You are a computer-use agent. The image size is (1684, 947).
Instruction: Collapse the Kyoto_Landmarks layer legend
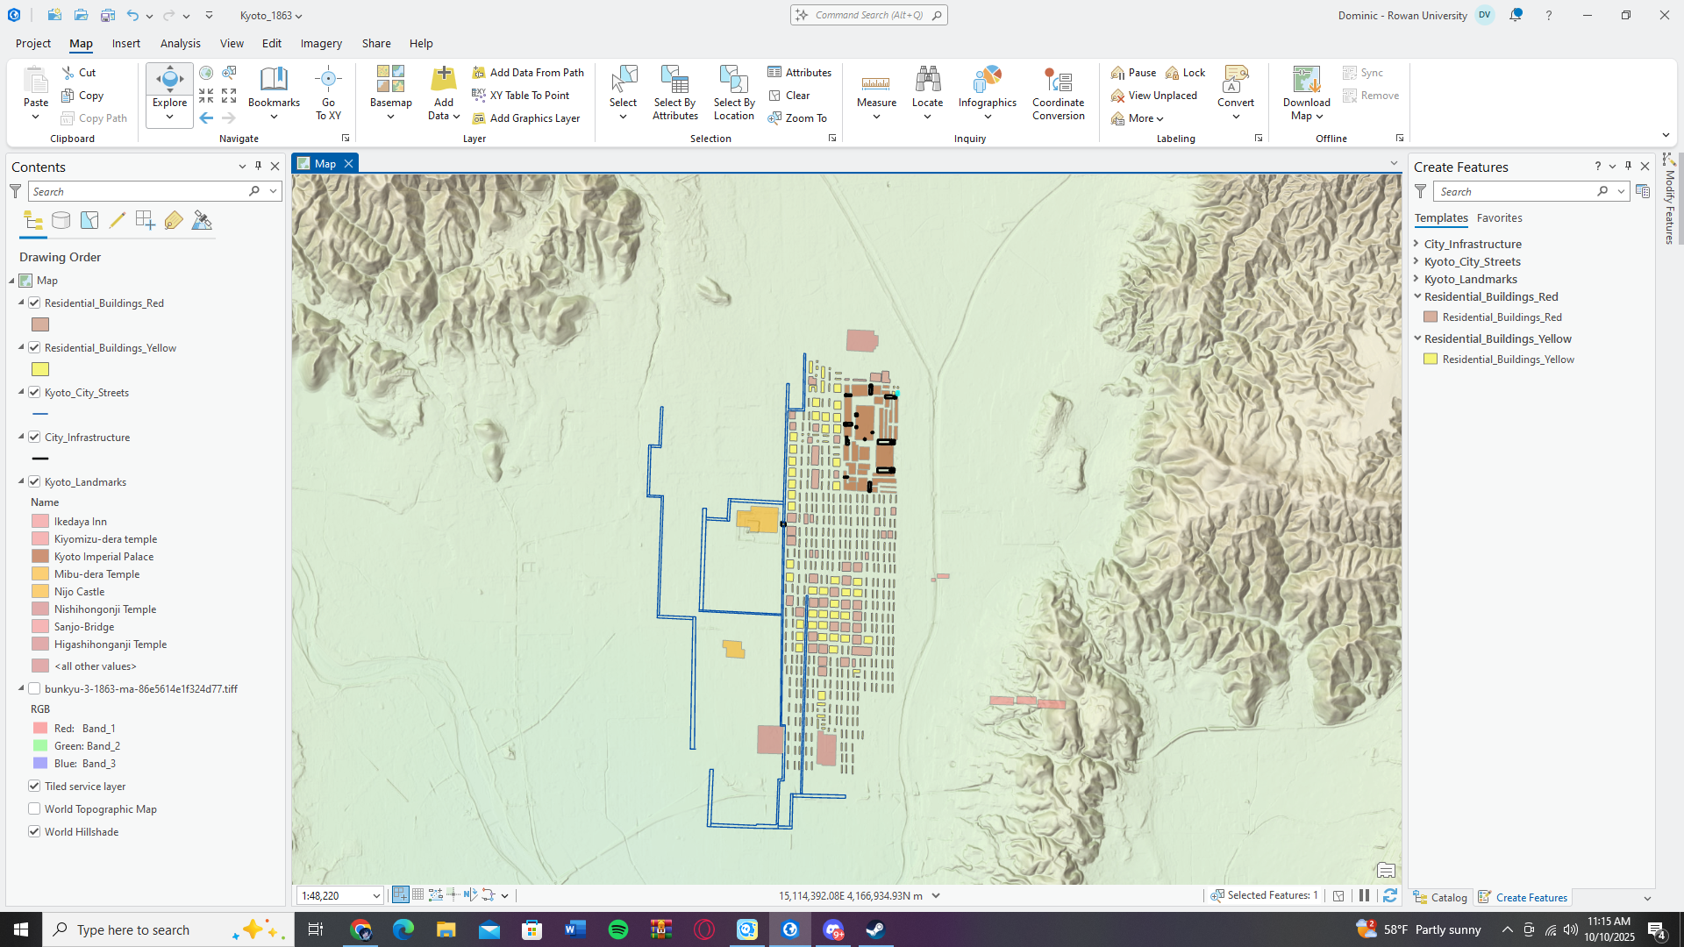tap(21, 481)
